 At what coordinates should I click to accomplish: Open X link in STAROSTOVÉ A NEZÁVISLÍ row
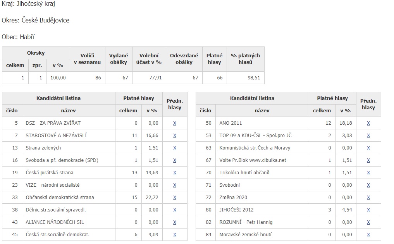tap(175, 136)
